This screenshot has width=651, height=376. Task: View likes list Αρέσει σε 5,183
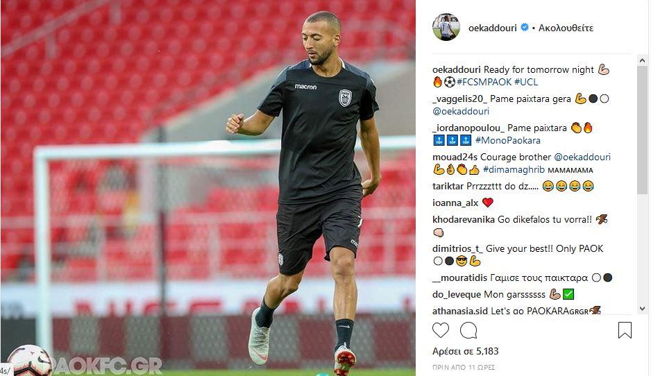(466, 351)
